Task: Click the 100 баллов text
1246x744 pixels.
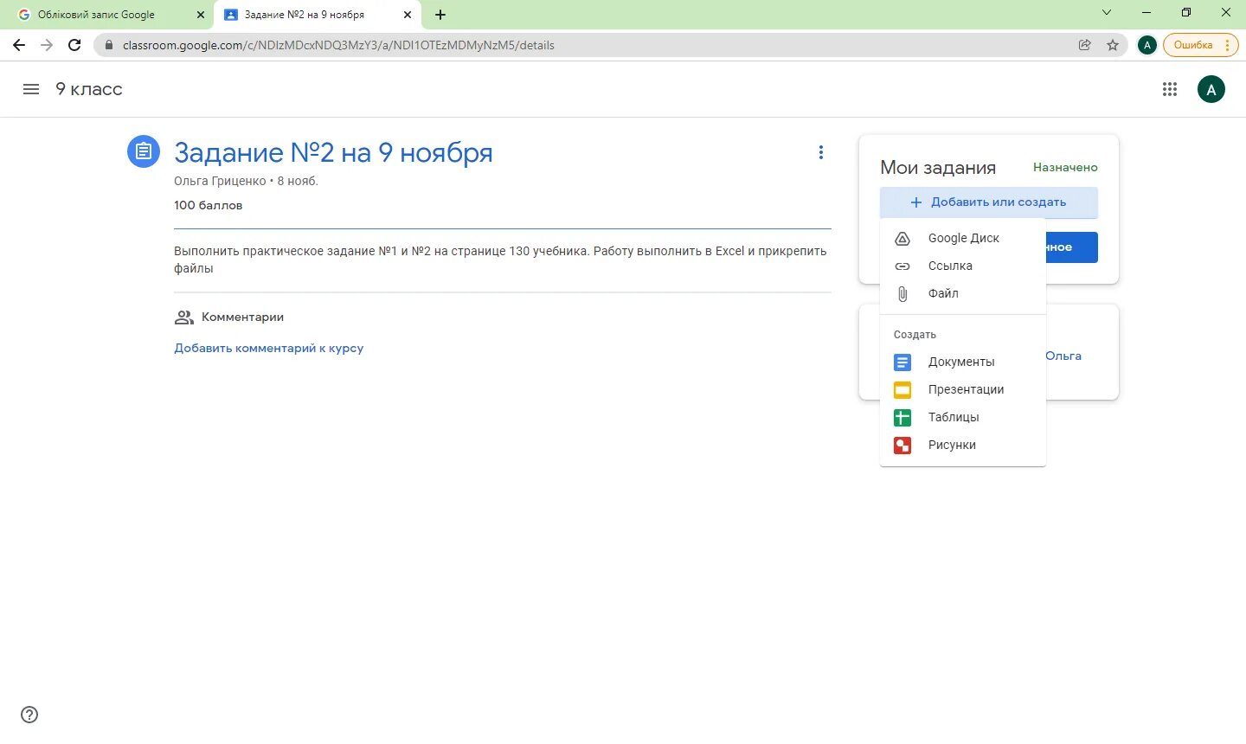Action: click(x=209, y=206)
